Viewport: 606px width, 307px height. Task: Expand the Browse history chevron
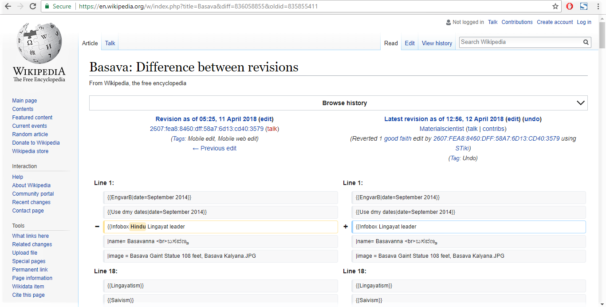(580, 103)
